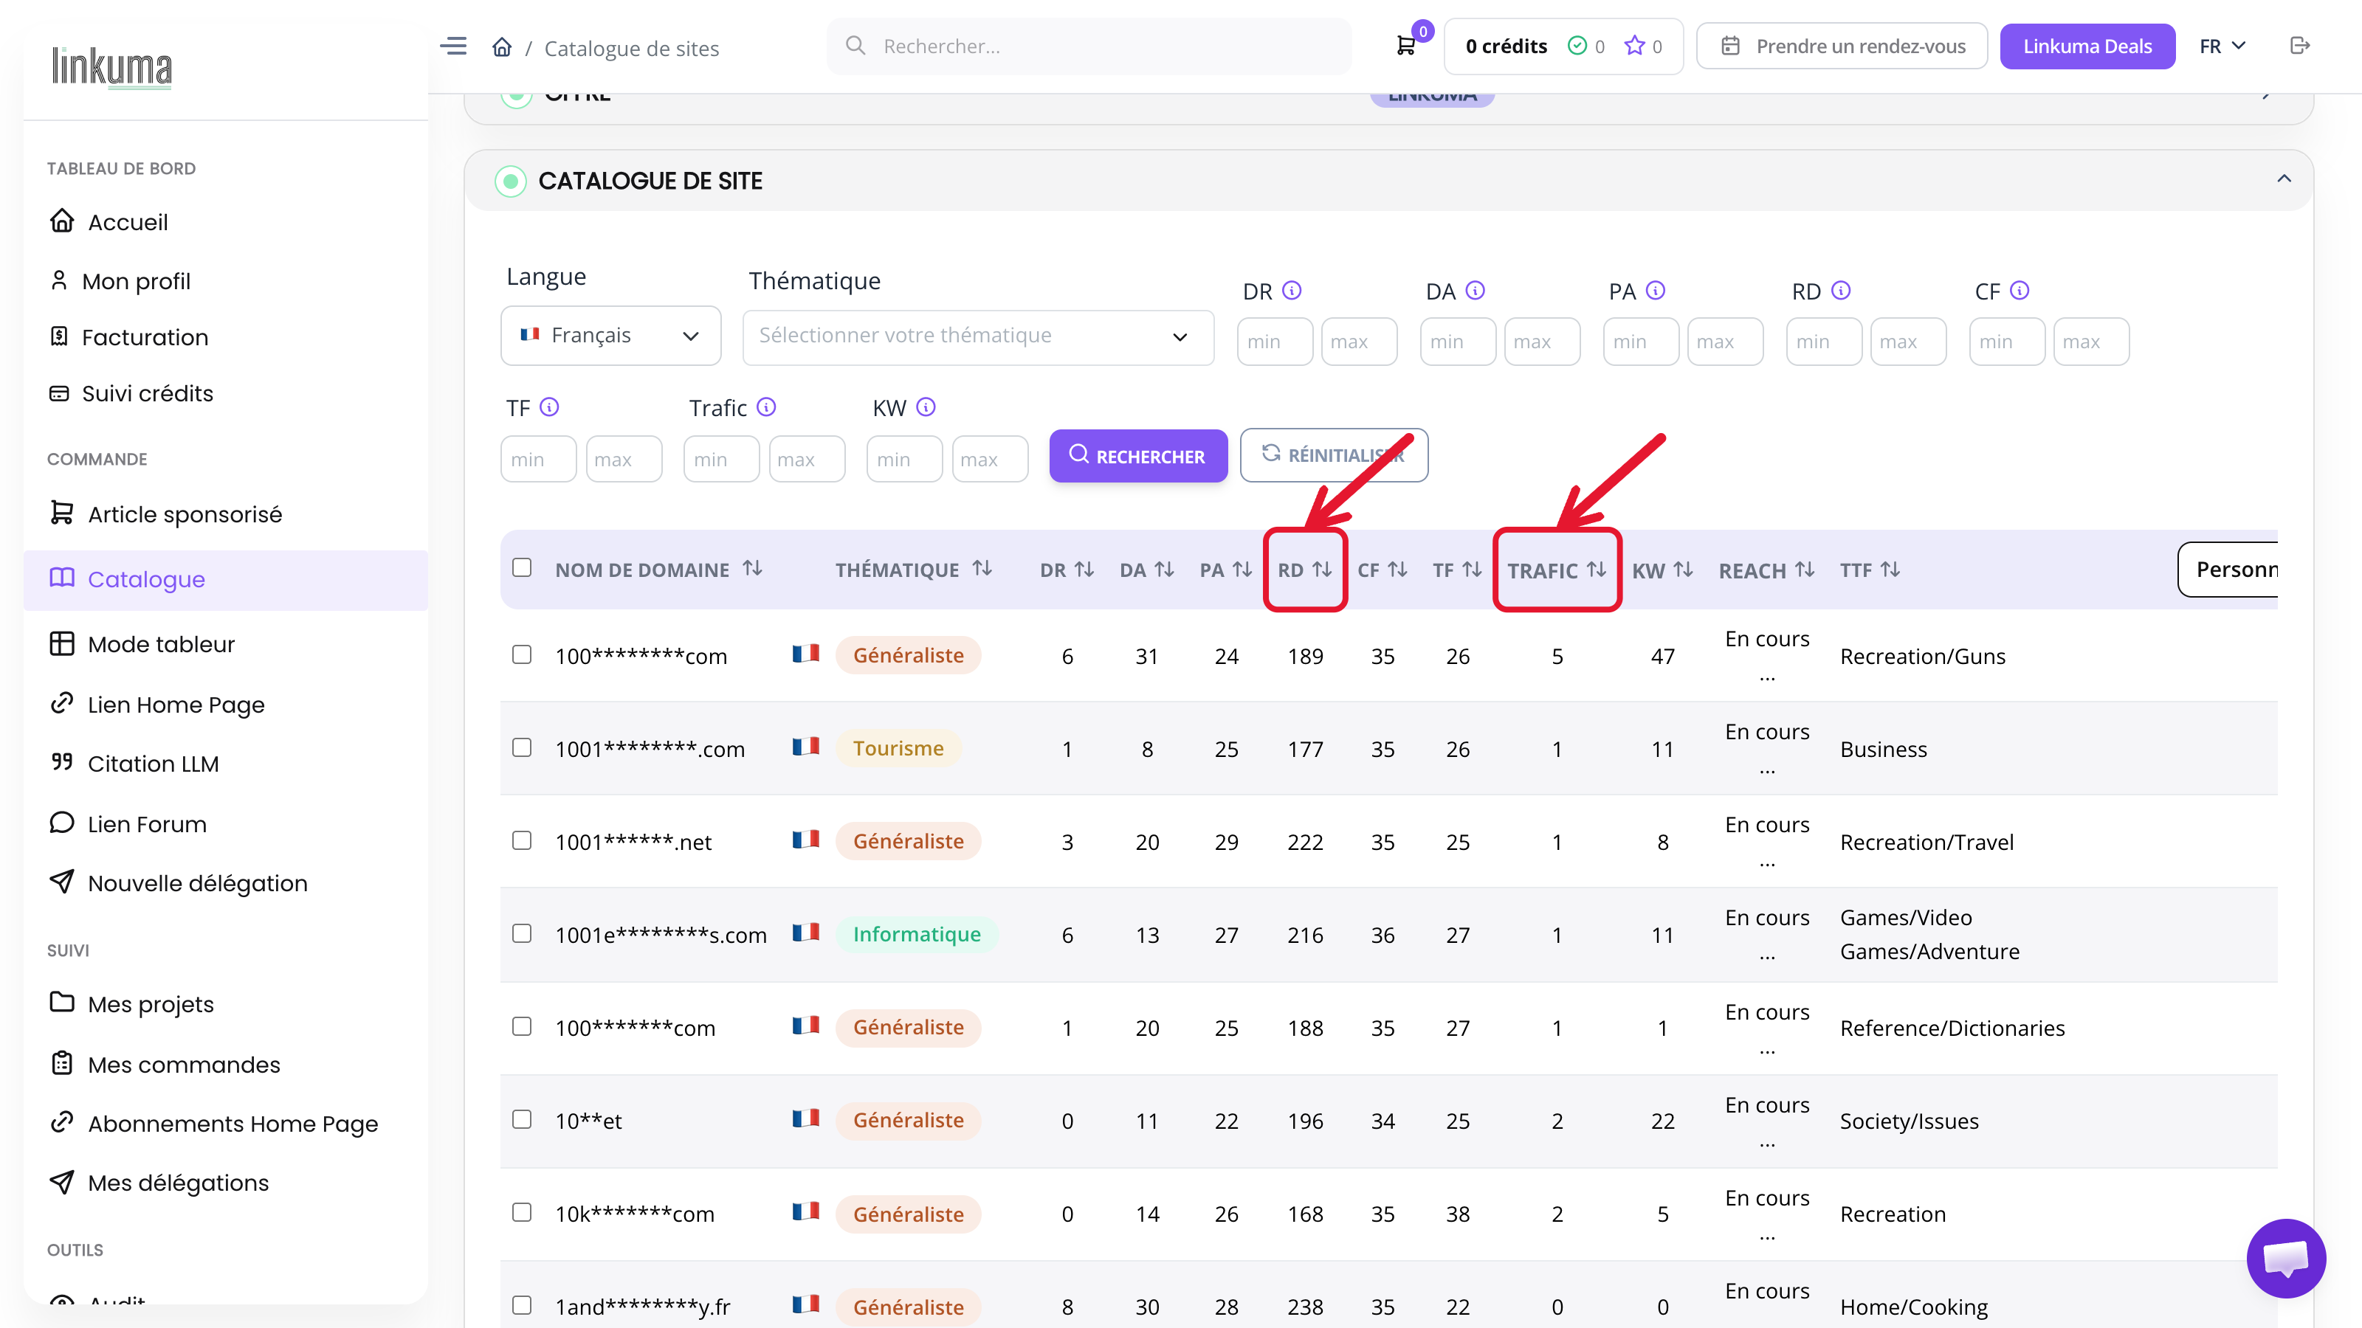Viewport: 2362px width, 1328px height.
Task: Click the DR filter info icon
Action: [1292, 291]
